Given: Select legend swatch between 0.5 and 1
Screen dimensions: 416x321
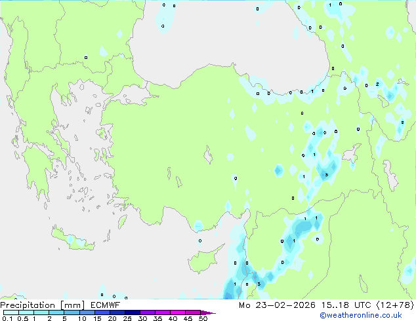Looking at the screenshot, I should pos(26,312).
